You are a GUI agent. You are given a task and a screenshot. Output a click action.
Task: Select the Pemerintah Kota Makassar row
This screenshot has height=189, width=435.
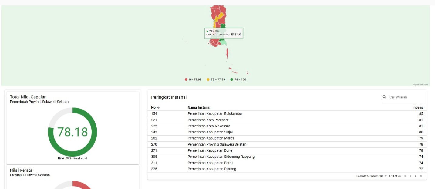(x=209, y=126)
